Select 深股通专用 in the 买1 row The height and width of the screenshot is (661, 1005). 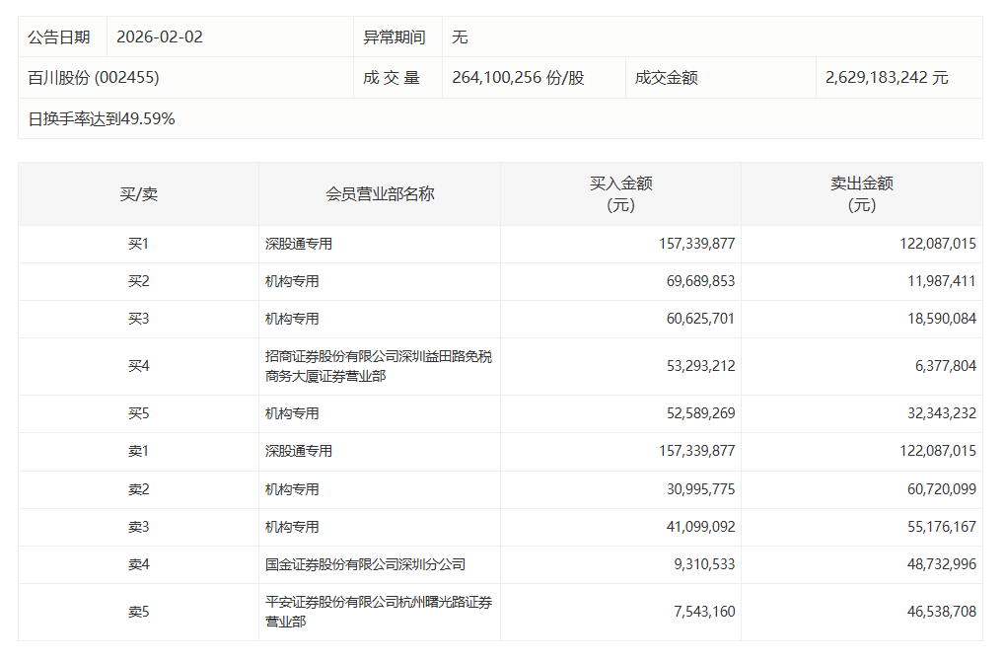tap(299, 244)
